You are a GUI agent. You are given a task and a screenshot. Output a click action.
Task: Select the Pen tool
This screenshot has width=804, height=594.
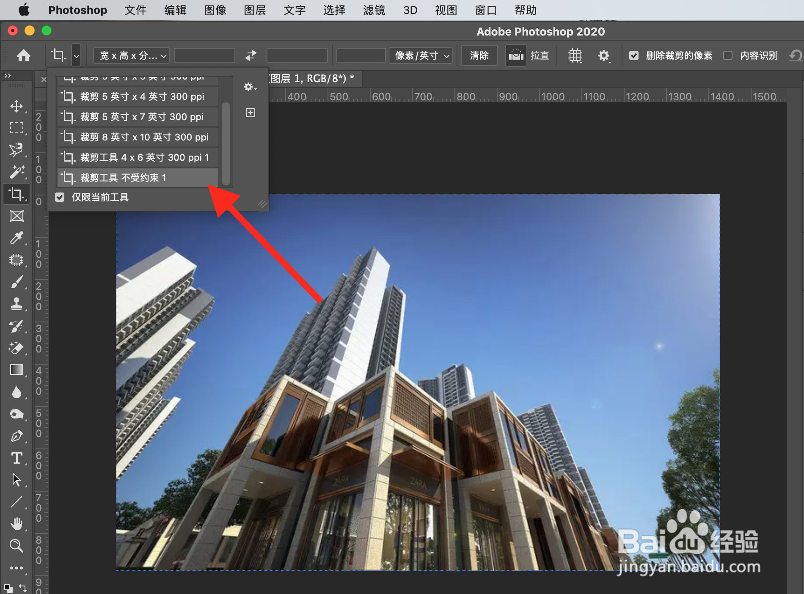point(17,436)
